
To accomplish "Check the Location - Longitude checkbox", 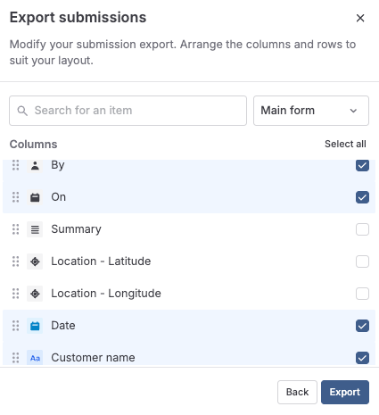I will [x=362, y=294].
